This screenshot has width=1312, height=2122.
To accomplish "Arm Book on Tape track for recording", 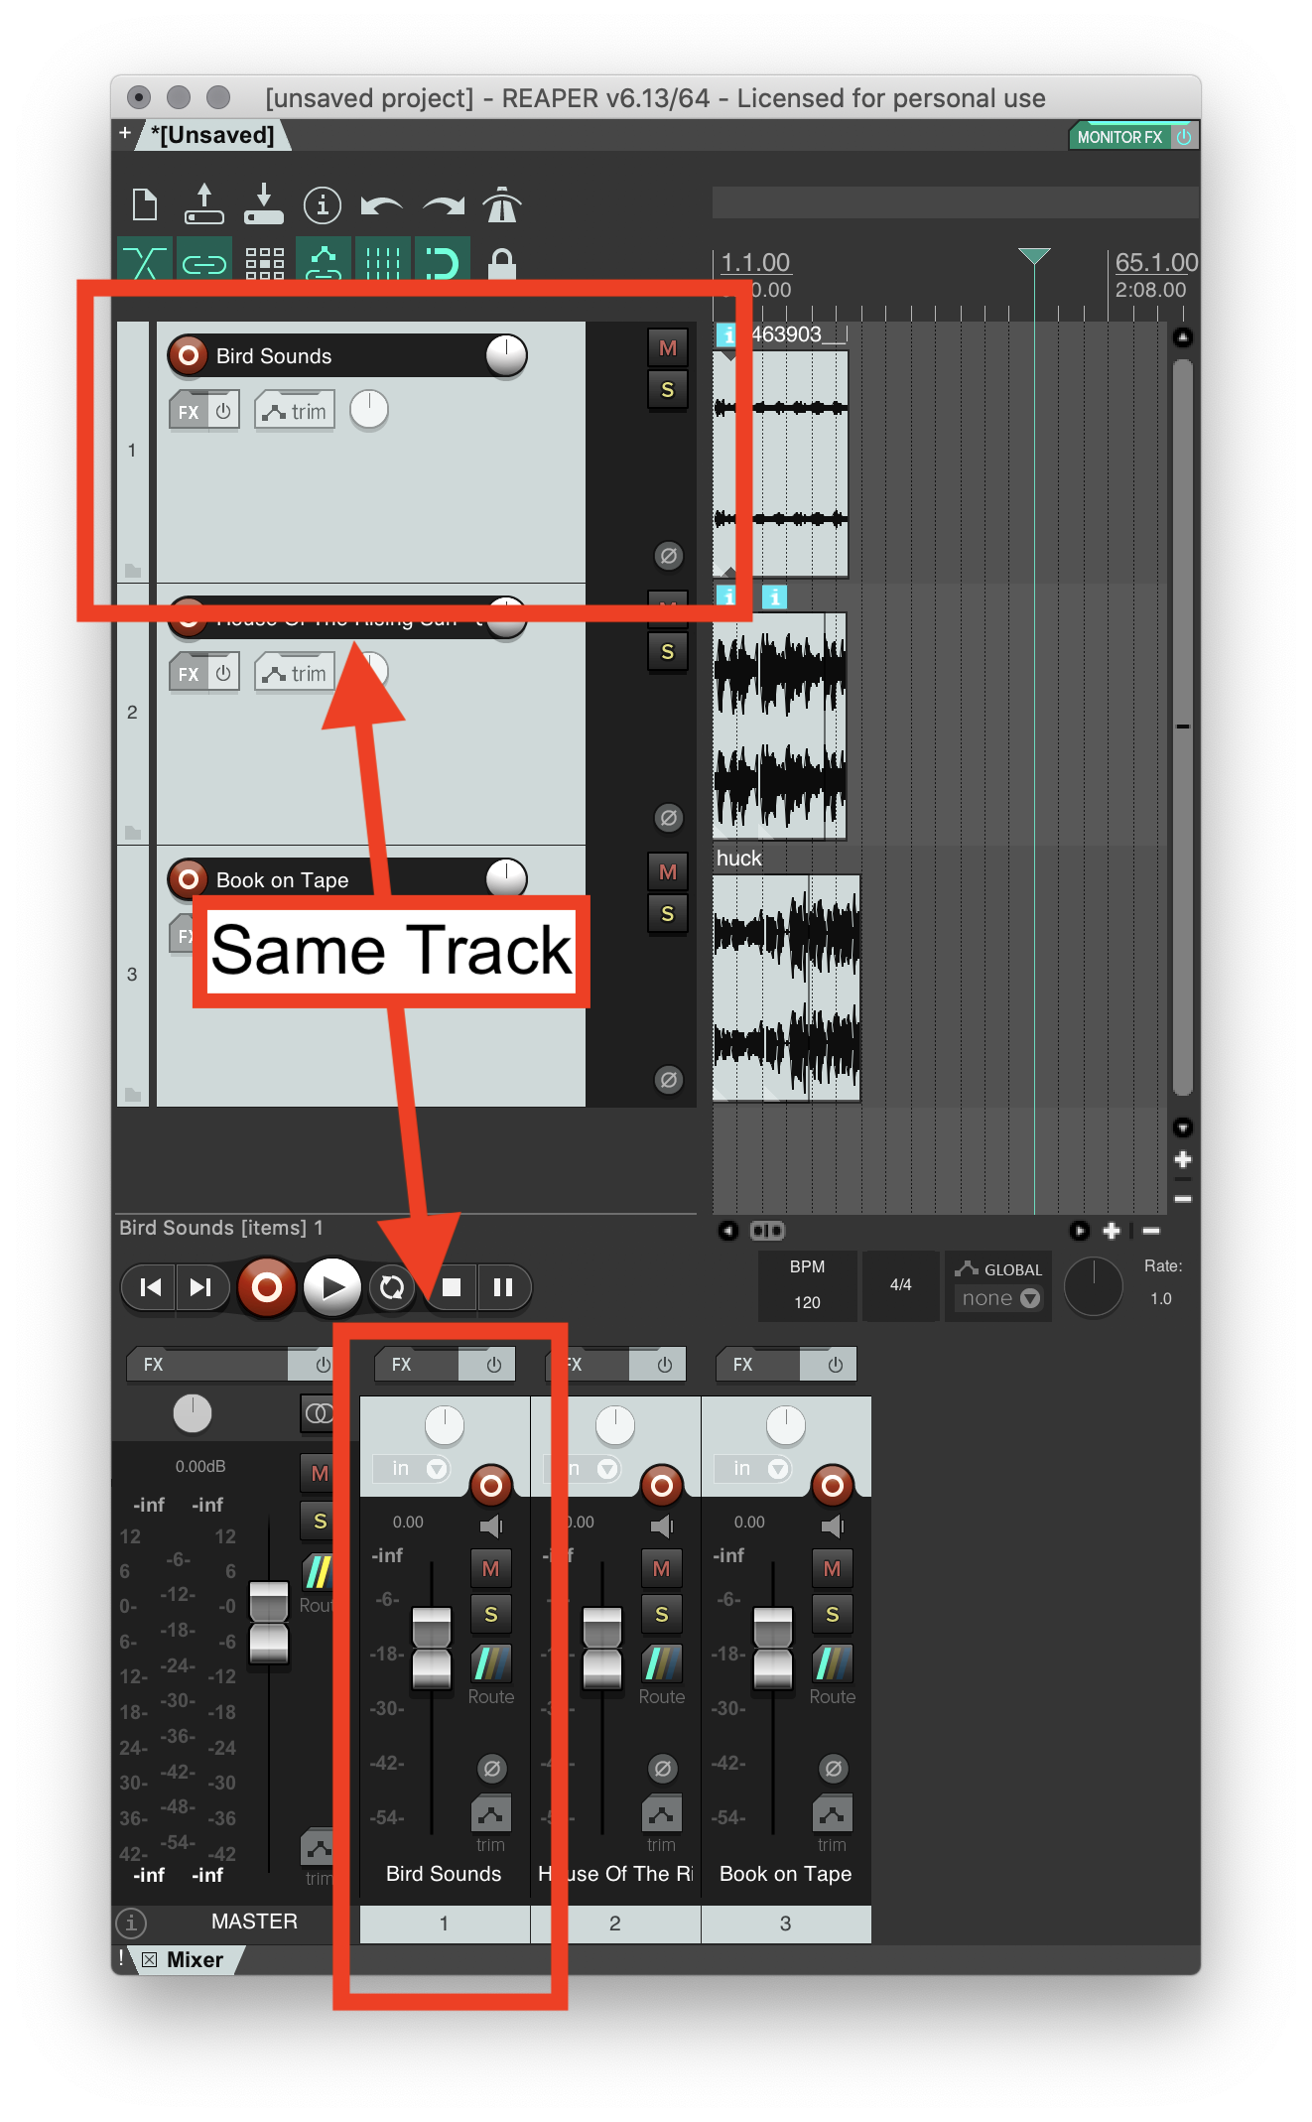I will [x=188, y=879].
